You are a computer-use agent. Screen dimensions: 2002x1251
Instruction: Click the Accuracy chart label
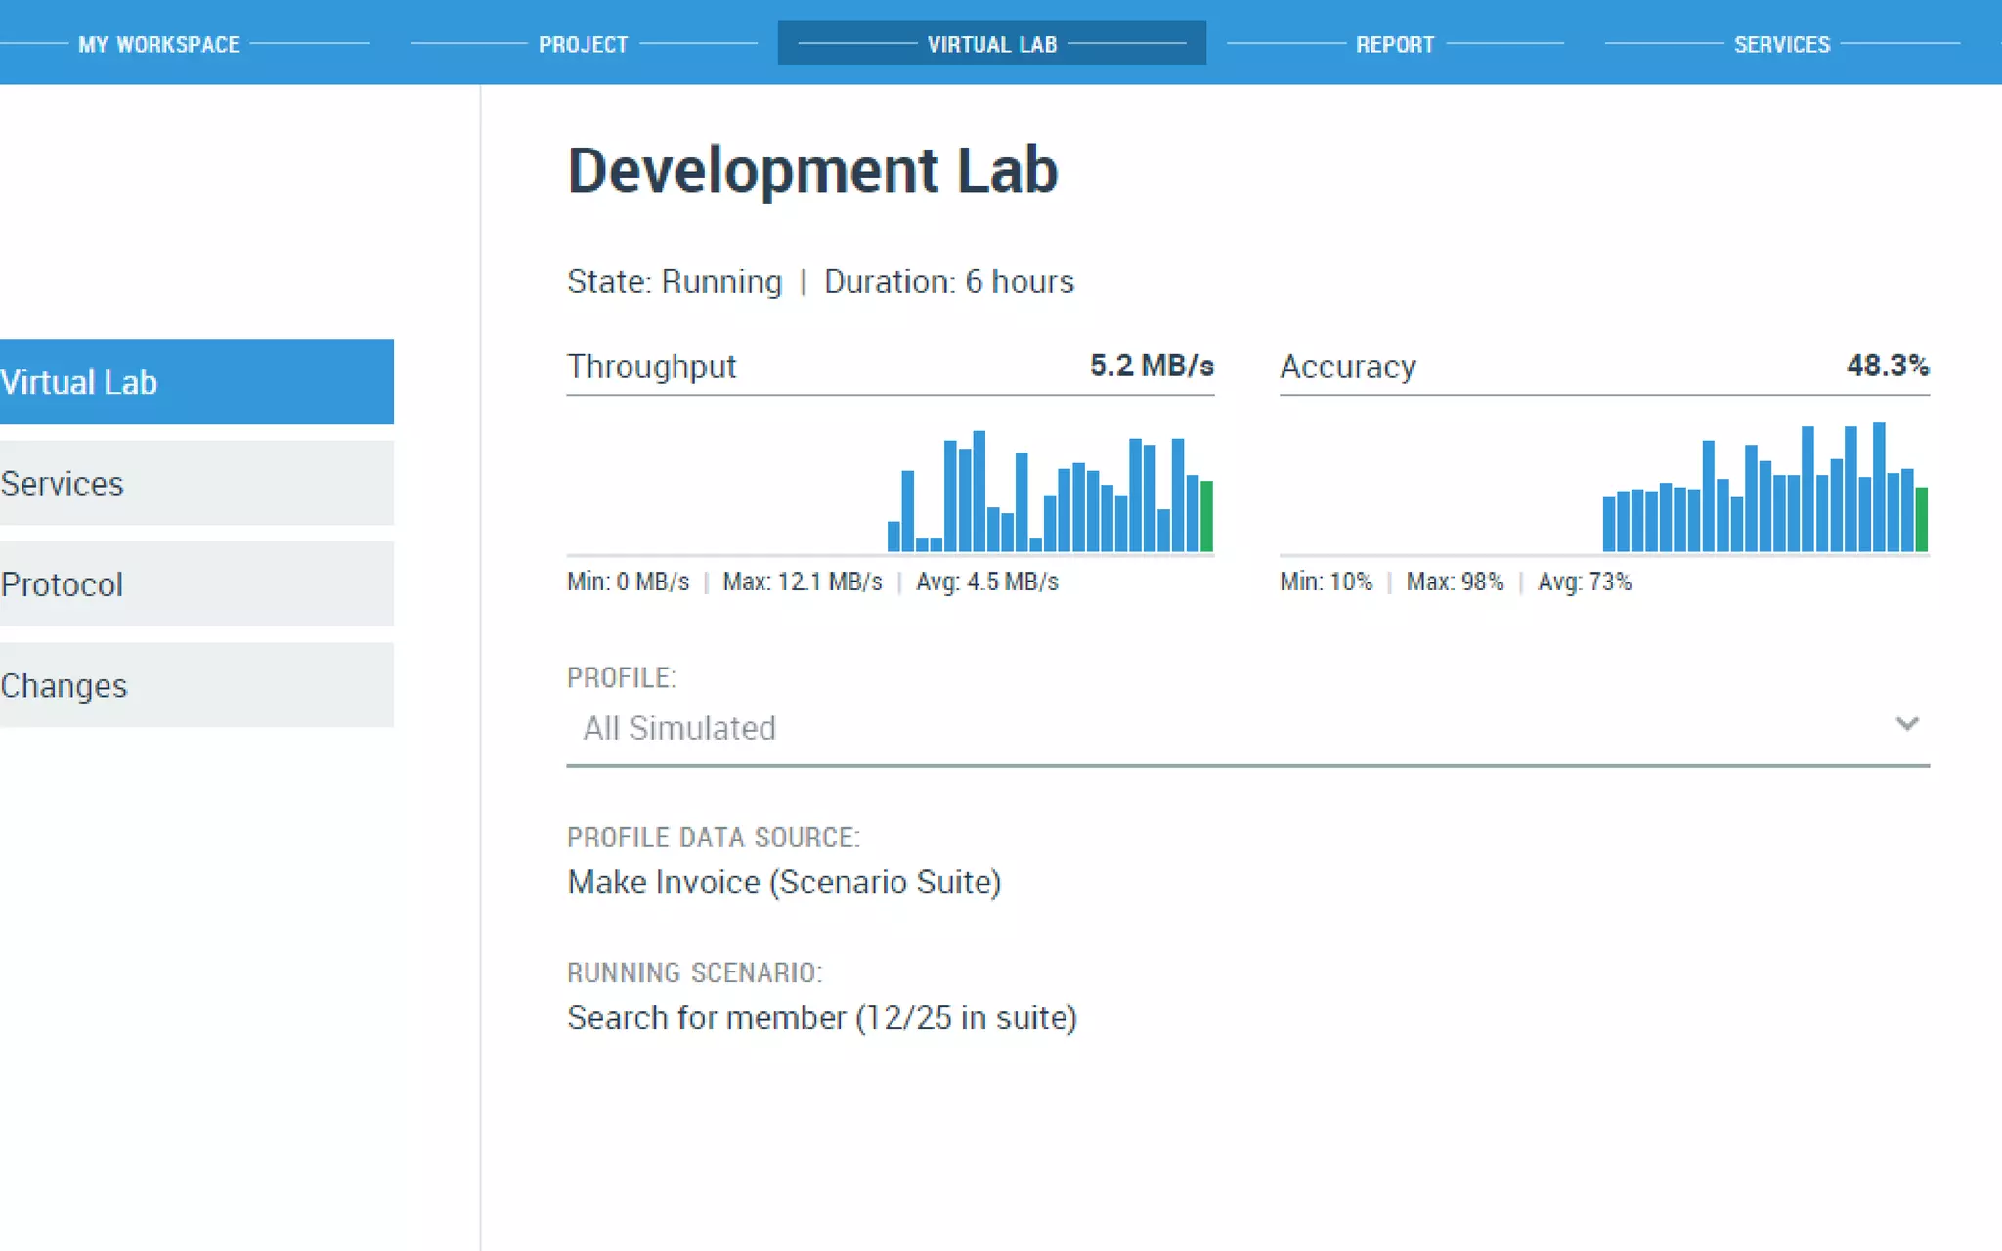click(x=1348, y=367)
